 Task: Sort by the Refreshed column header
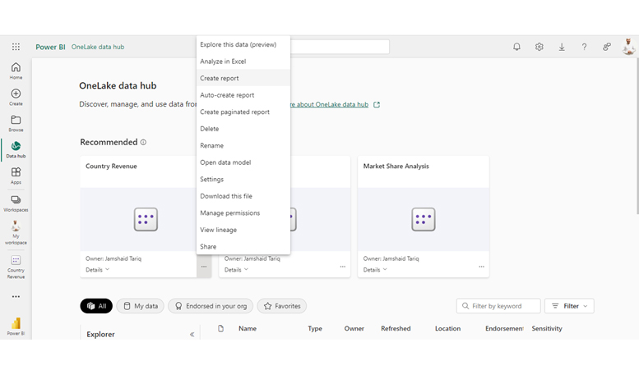[x=396, y=328]
